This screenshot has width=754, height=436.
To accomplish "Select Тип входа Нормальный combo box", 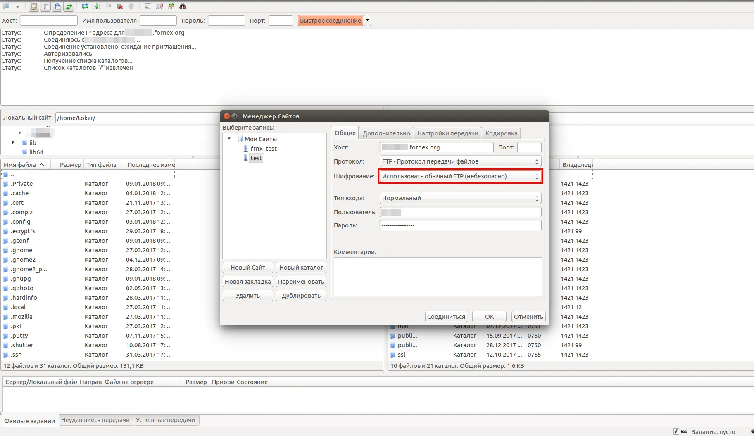I will pyautogui.click(x=460, y=198).
